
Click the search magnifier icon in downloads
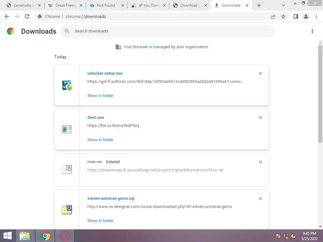[67, 31]
